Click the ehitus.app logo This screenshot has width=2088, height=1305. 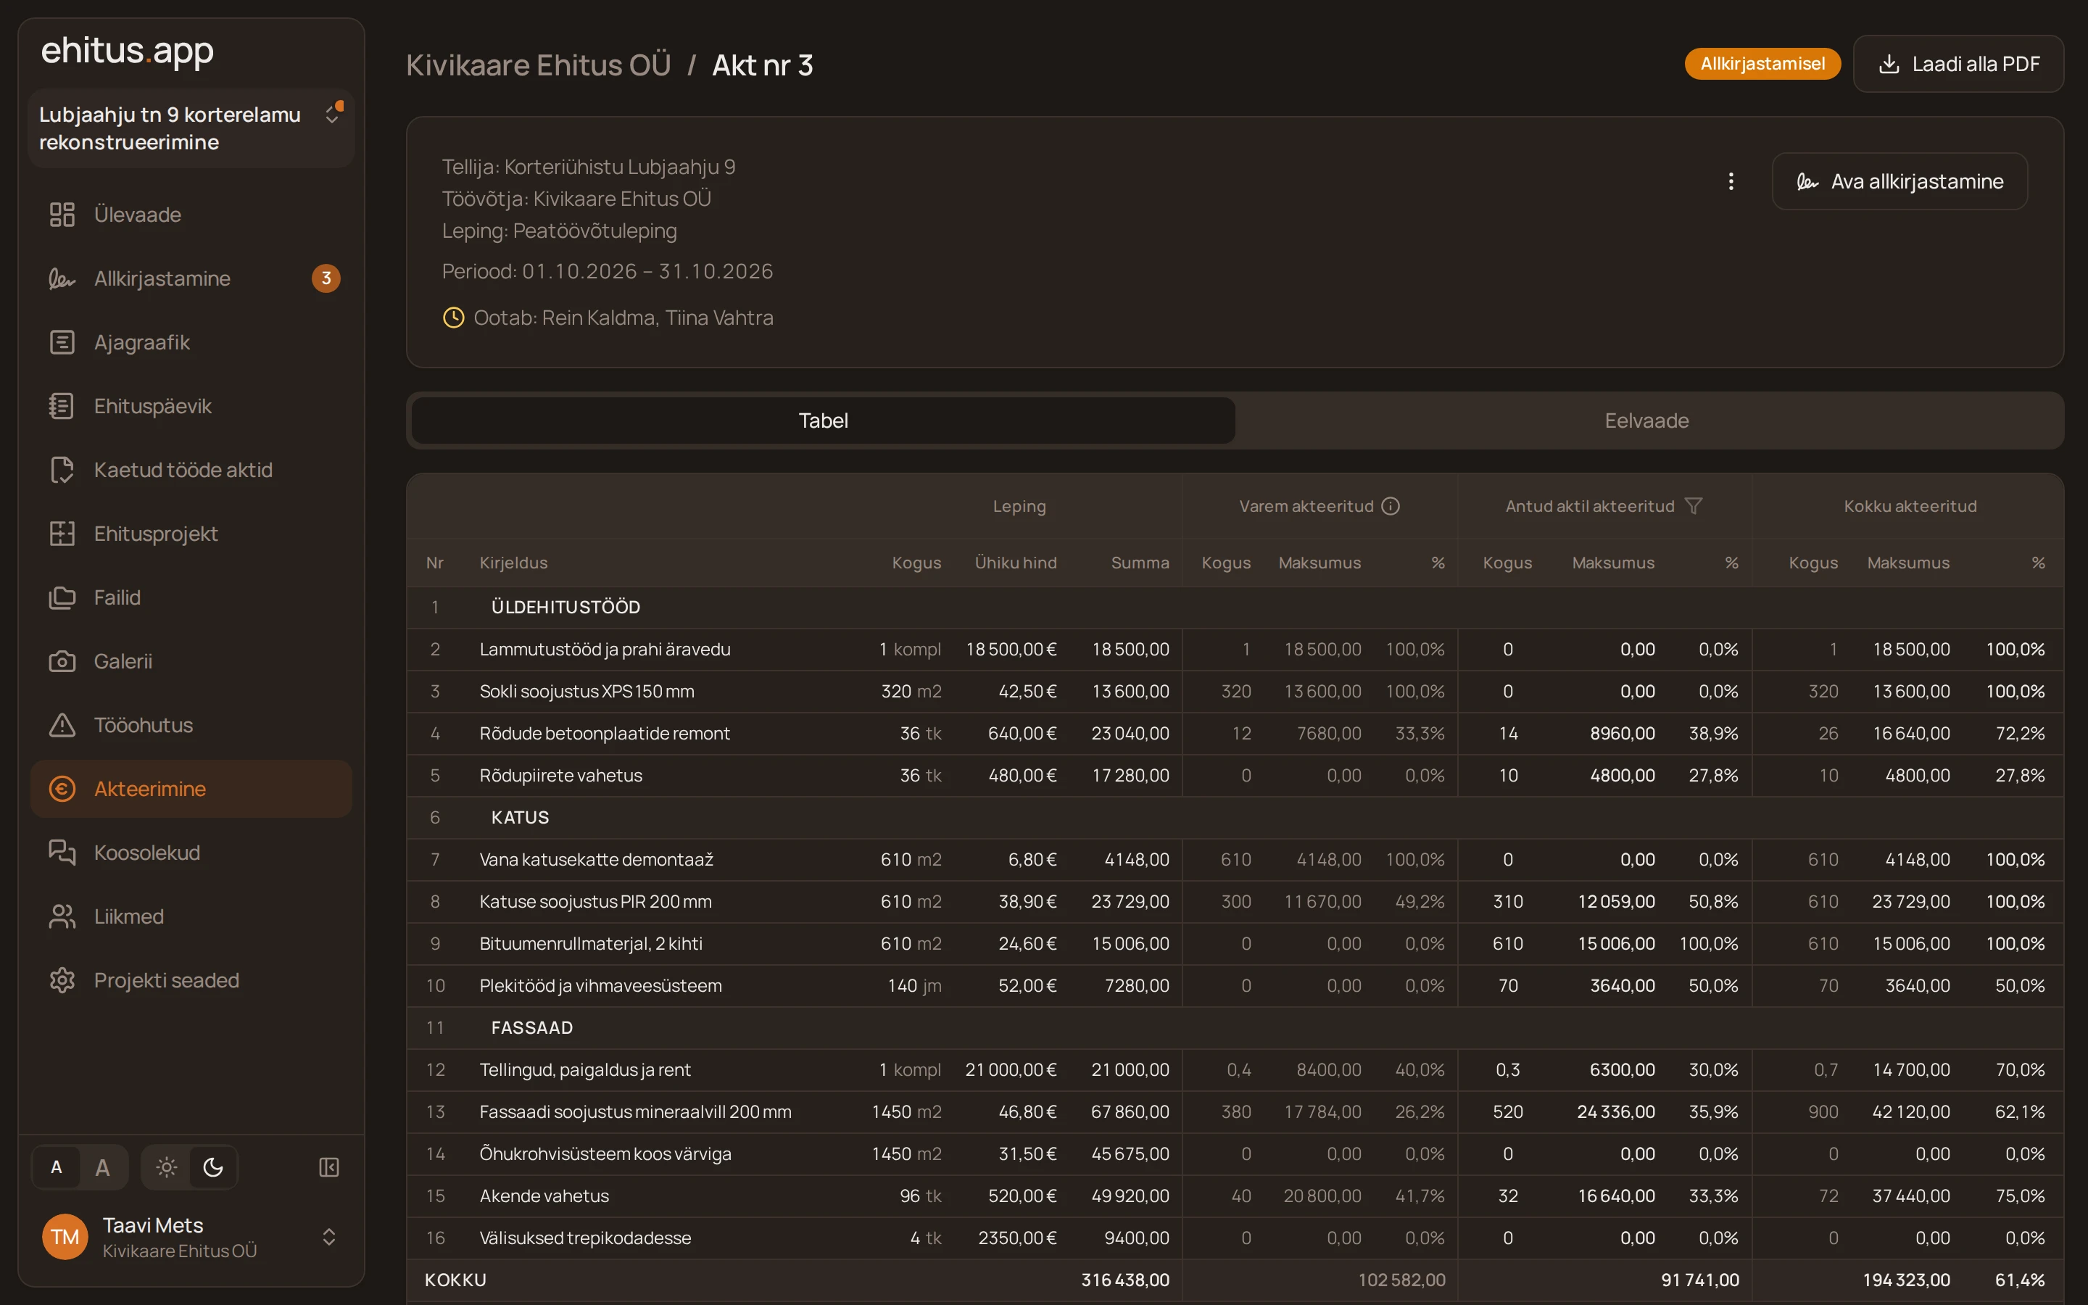128,51
